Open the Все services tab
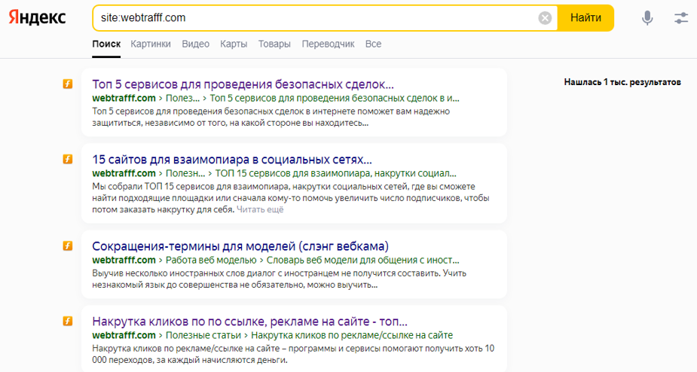Viewport: 697px width, 372px height. pos(373,44)
